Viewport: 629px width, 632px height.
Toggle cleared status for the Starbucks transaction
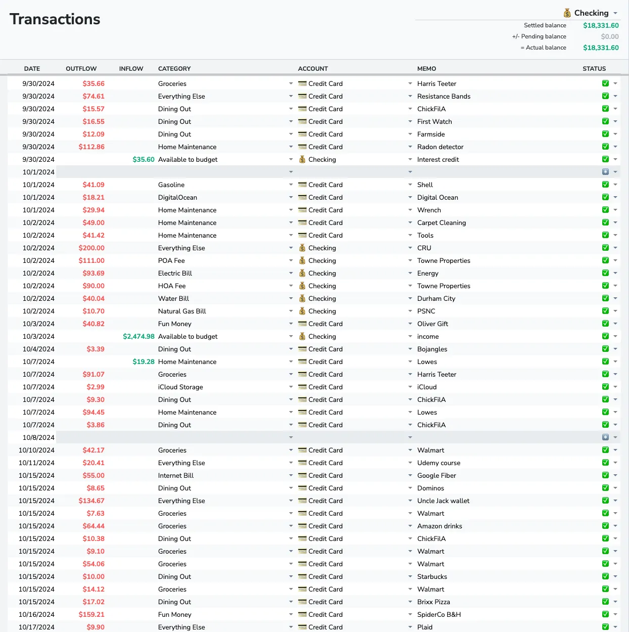coord(605,576)
